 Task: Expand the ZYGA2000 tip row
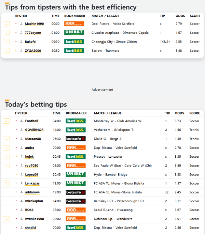[6, 51]
